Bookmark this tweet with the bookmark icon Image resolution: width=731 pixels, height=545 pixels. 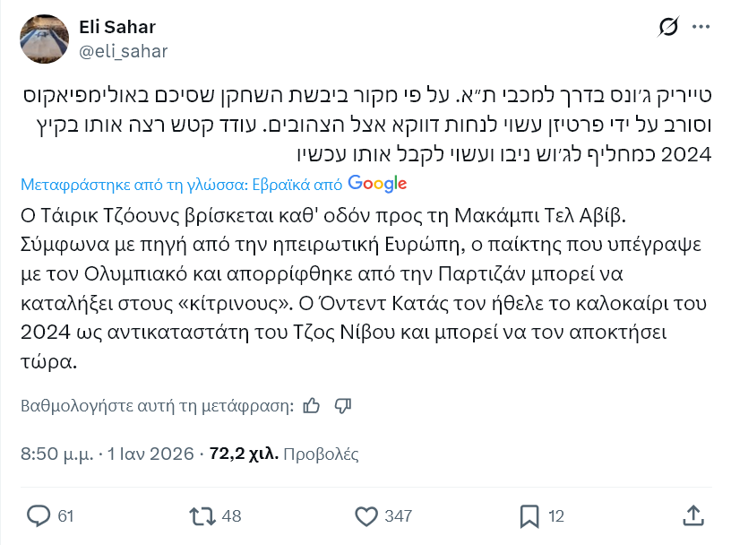(529, 515)
